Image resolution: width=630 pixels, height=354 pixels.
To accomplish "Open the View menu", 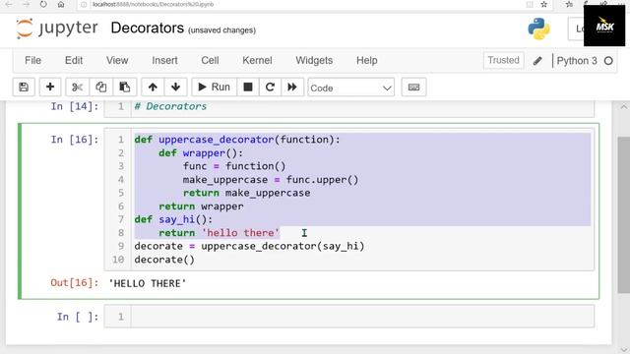I will coord(117,60).
